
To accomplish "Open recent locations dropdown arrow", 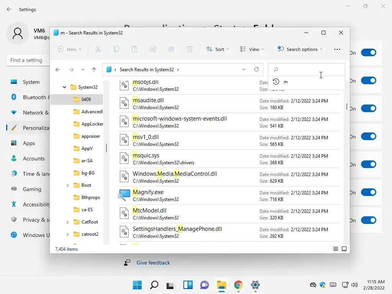I will (x=83, y=70).
